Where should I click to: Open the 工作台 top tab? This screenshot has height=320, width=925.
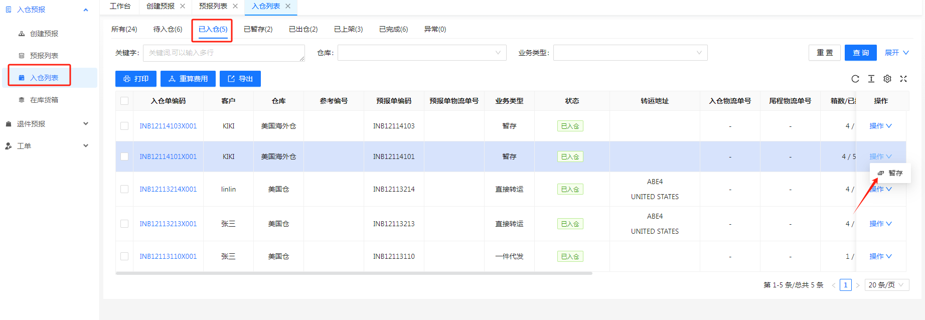(120, 6)
